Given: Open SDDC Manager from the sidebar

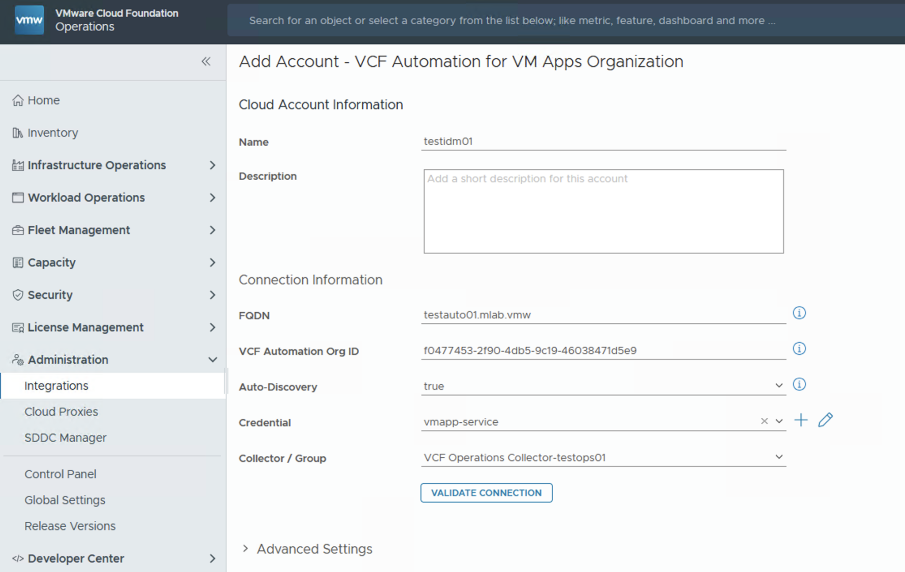Looking at the screenshot, I should pyautogui.click(x=65, y=438).
